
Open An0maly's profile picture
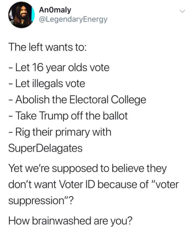click(x=21, y=15)
